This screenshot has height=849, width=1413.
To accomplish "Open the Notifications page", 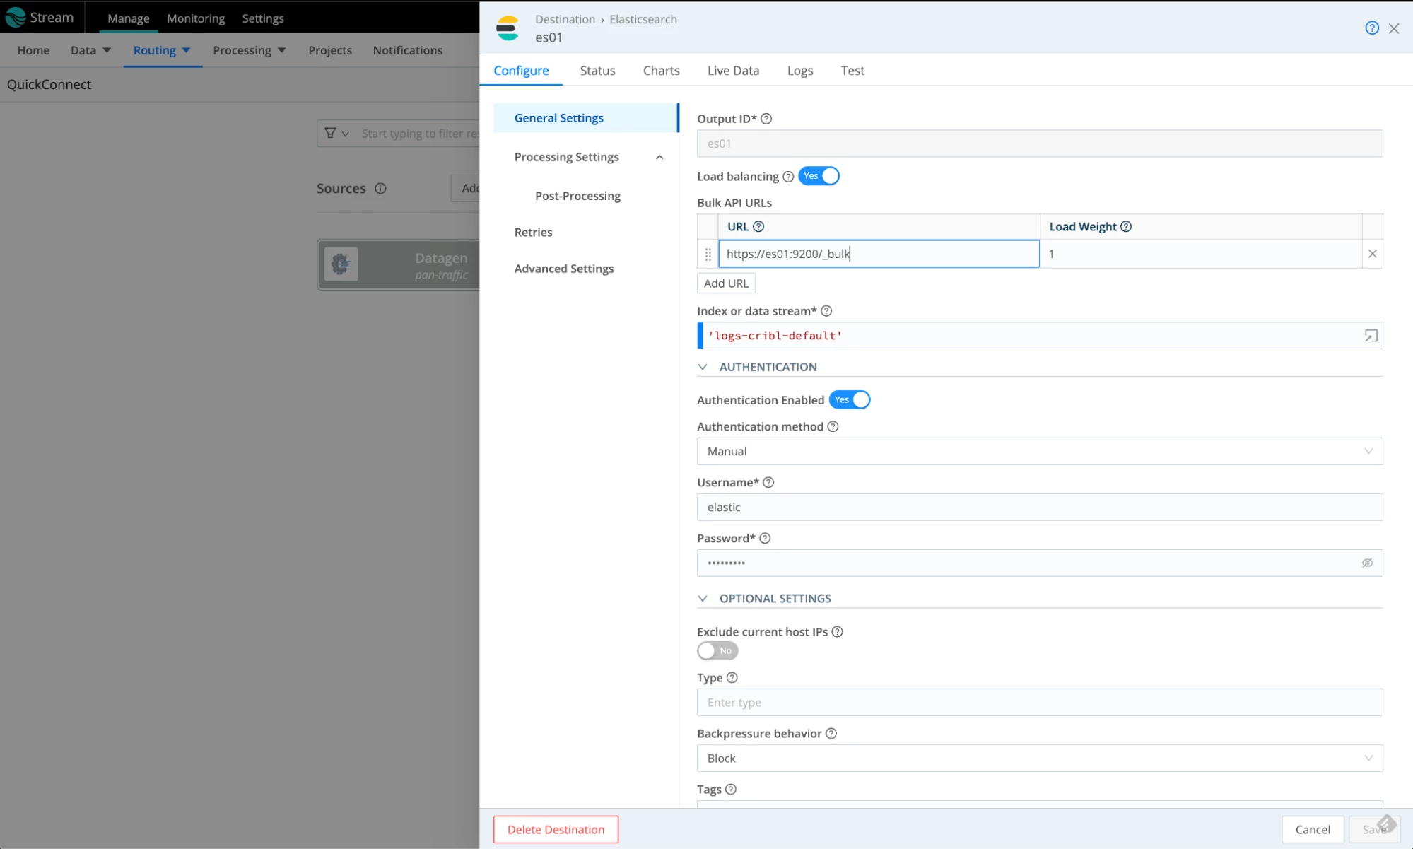I will (x=407, y=50).
